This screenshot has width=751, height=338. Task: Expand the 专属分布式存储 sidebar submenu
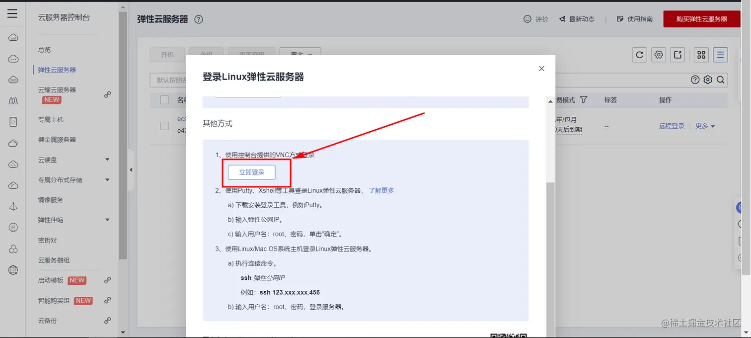click(107, 179)
